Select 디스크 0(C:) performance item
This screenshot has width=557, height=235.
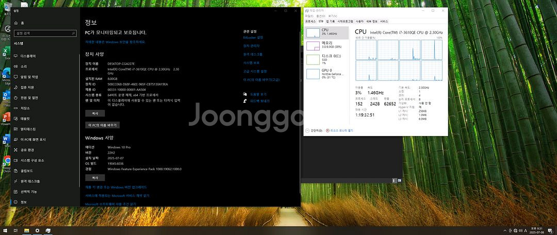coord(326,59)
